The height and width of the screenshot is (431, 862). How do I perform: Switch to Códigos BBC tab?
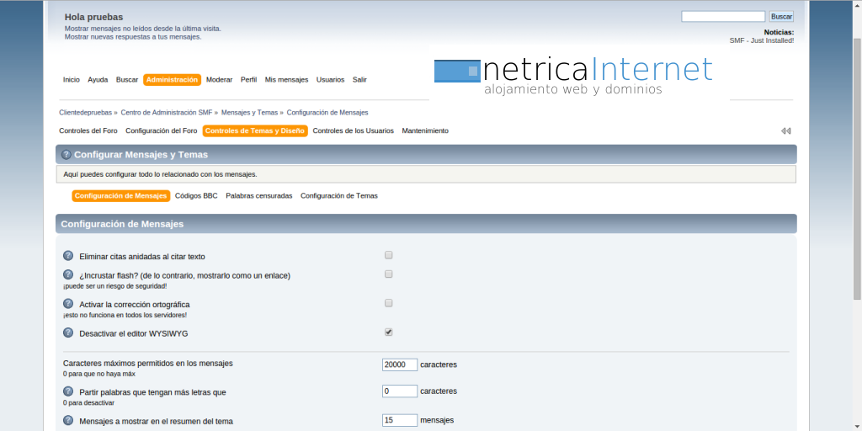point(198,196)
